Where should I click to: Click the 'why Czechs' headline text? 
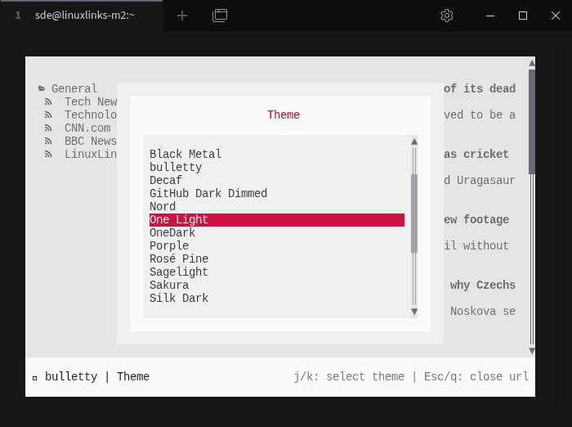point(483,285)
